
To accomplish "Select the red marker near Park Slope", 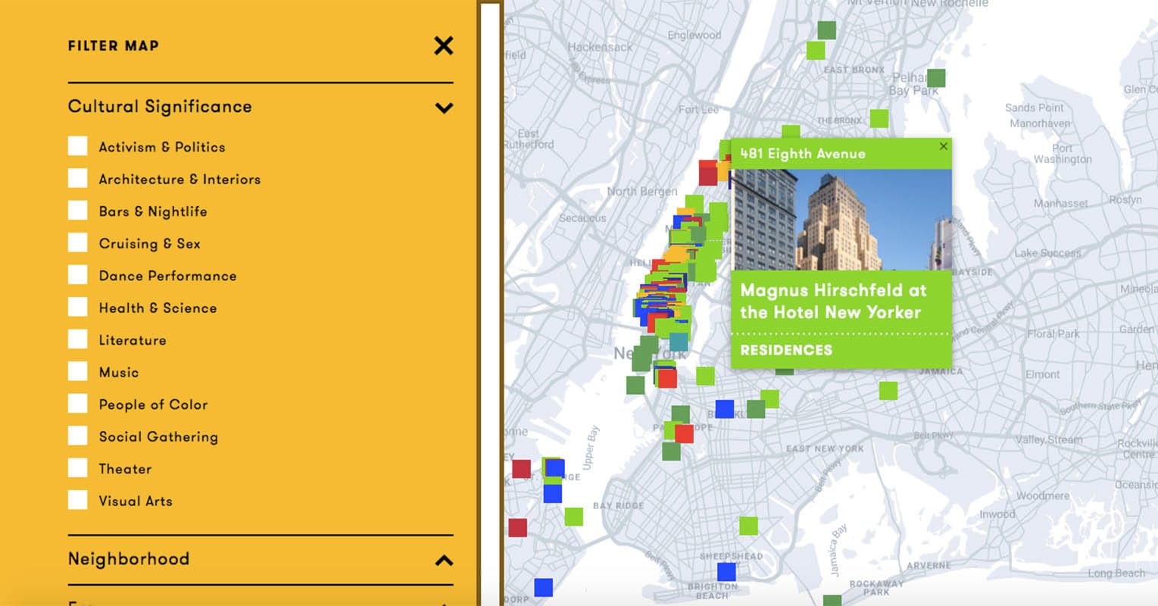I will (684, 434).
